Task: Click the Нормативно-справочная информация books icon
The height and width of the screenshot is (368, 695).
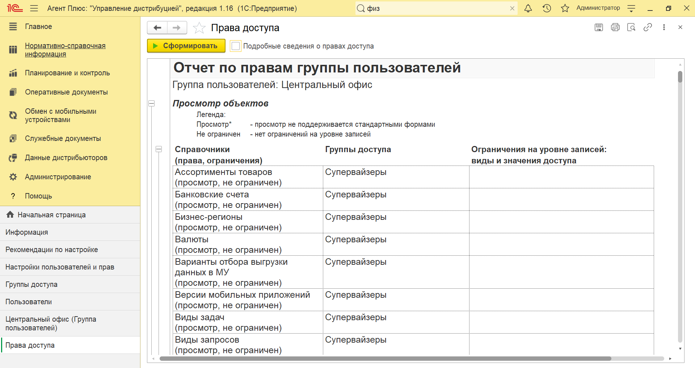Action: click(x=13, y=50)
